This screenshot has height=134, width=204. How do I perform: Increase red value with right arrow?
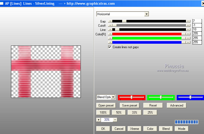point(188,34)
